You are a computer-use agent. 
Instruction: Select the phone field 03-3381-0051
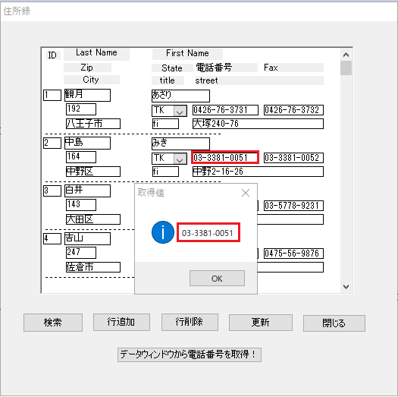[x=225, y=157]
